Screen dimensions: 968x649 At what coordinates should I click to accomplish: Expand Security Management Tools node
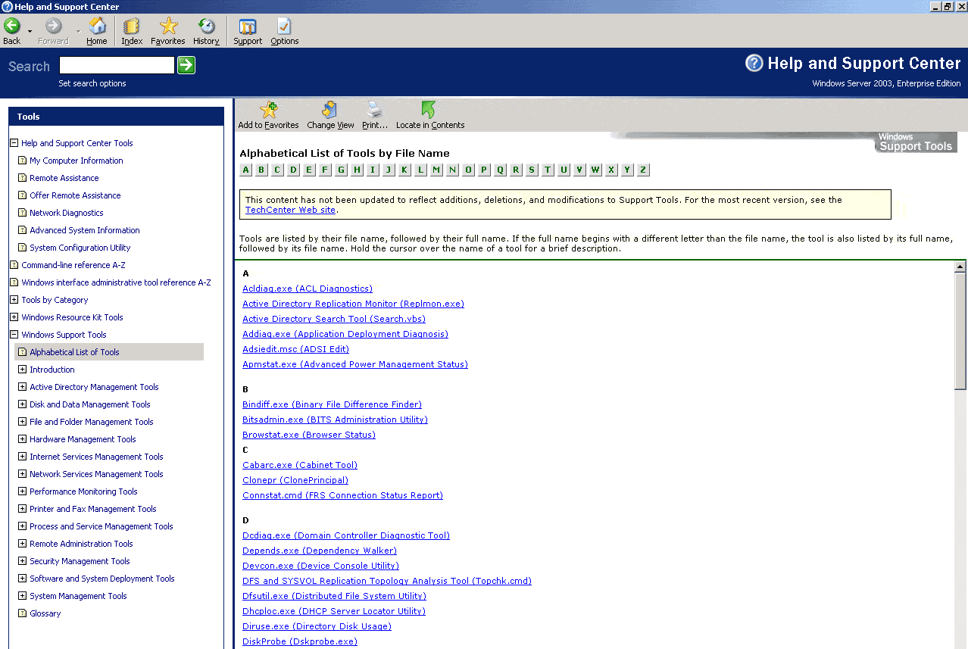tap(22, 561)
